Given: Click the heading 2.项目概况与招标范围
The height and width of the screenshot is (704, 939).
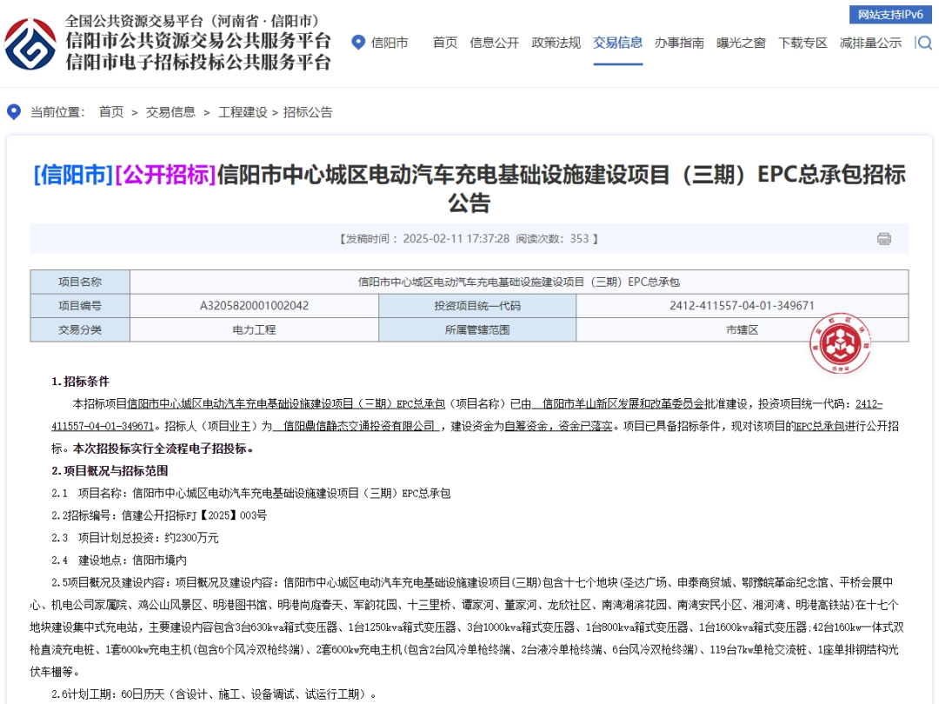Looking at the screenshot, I should (x=110, y=470).
